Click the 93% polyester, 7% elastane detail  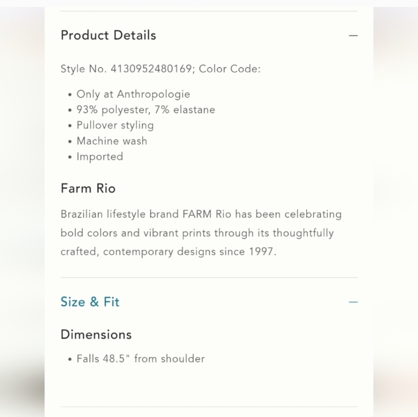click(145, 110)
